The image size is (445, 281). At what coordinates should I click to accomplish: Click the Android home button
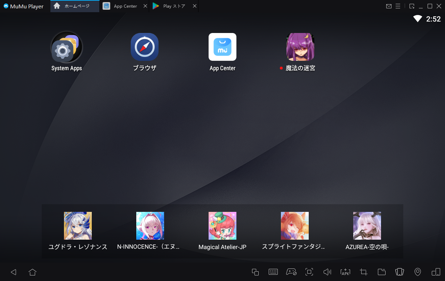point(32,272)
